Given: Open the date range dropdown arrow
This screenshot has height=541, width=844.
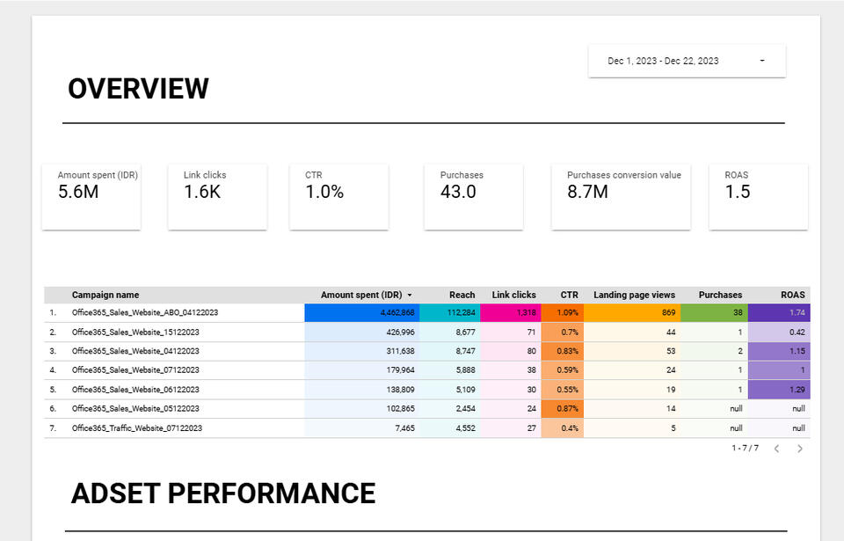Looking at the screenshot, I should pos(761,61).
